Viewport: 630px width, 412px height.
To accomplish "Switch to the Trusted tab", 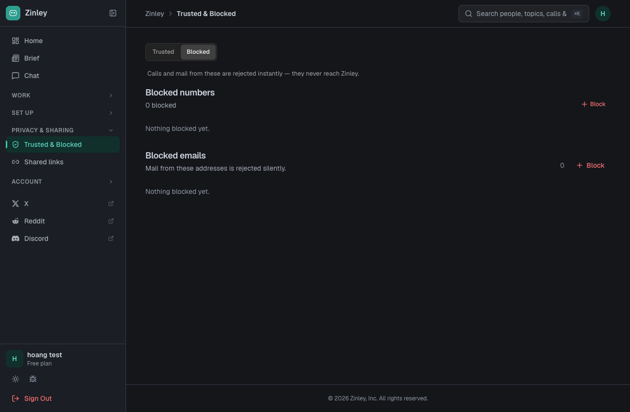I will click(x=163, y=52).
